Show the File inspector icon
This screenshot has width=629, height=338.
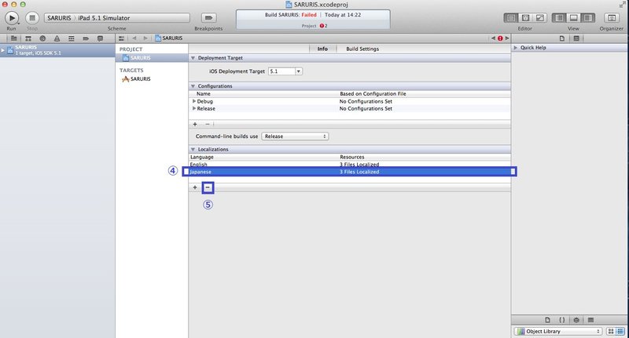pyautogui.click(x=562, y=38)
